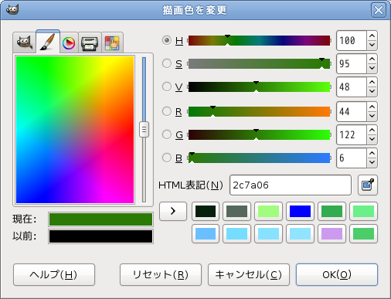Add current color to history arrow button
391x299 pixels.
(173, 211)
